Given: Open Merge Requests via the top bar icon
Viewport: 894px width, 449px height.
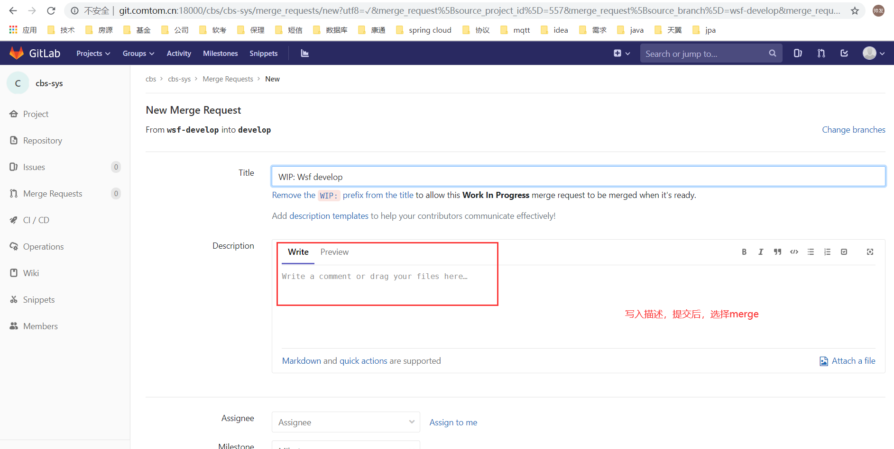Looking at the screenshot, I should click(x=820, y=53).
